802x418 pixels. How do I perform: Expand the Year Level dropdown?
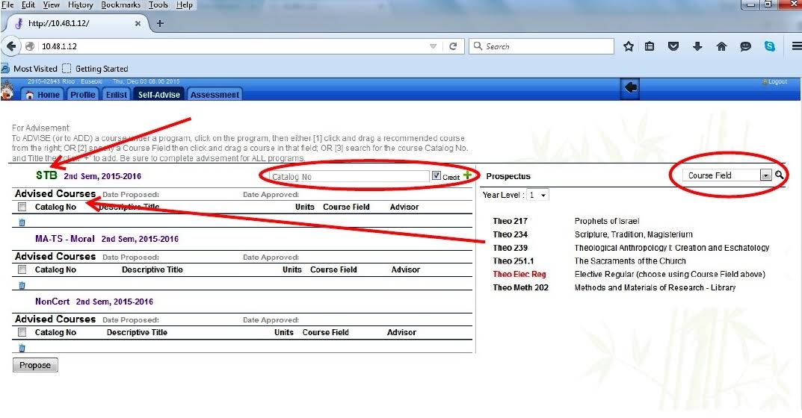[x=537, y=195]
